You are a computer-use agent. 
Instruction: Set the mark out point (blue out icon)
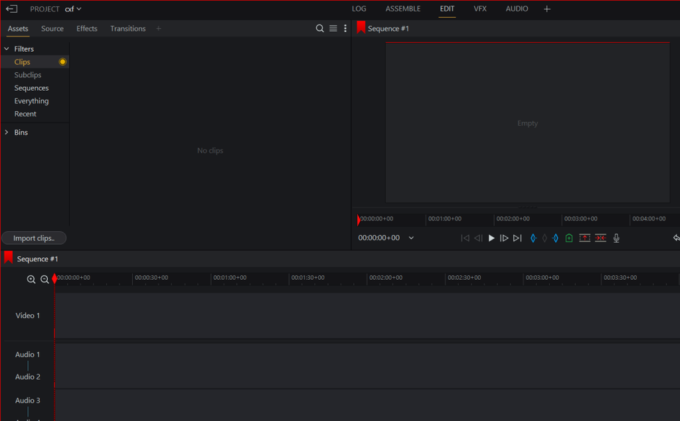(x=556, y=238)
